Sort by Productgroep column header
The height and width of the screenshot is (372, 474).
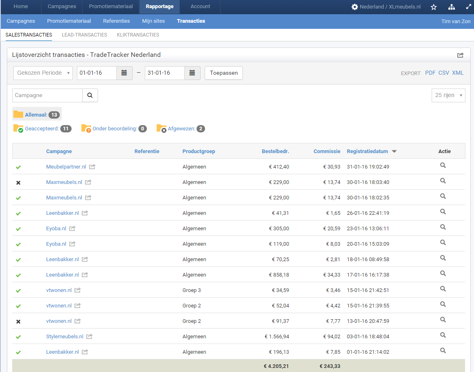[x=199, y=151]
